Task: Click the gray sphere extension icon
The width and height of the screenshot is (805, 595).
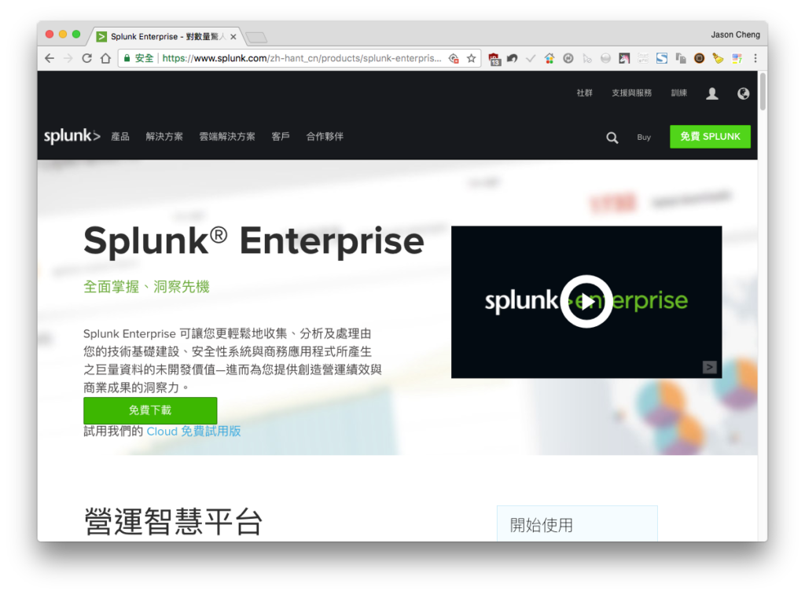Action: (x=606, y=58)
